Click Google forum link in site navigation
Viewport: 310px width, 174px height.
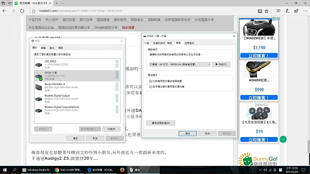[106, 27]
